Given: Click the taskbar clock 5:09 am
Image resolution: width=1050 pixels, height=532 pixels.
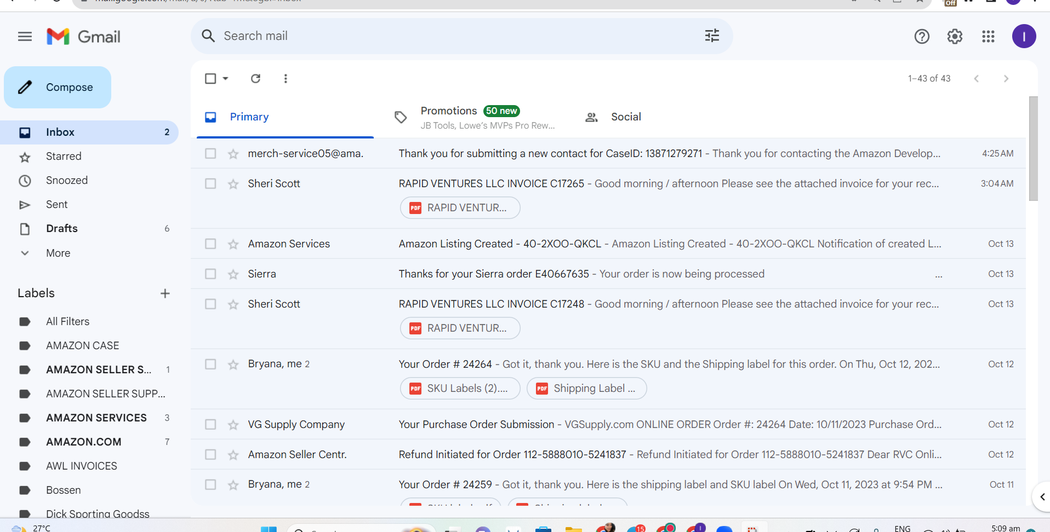Looking at the screenshot, I should coord(1006,528).
